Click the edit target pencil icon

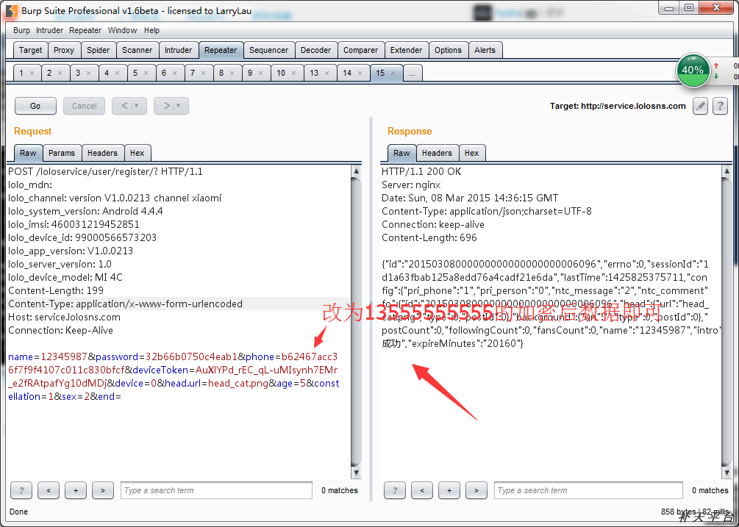[700, 106]
